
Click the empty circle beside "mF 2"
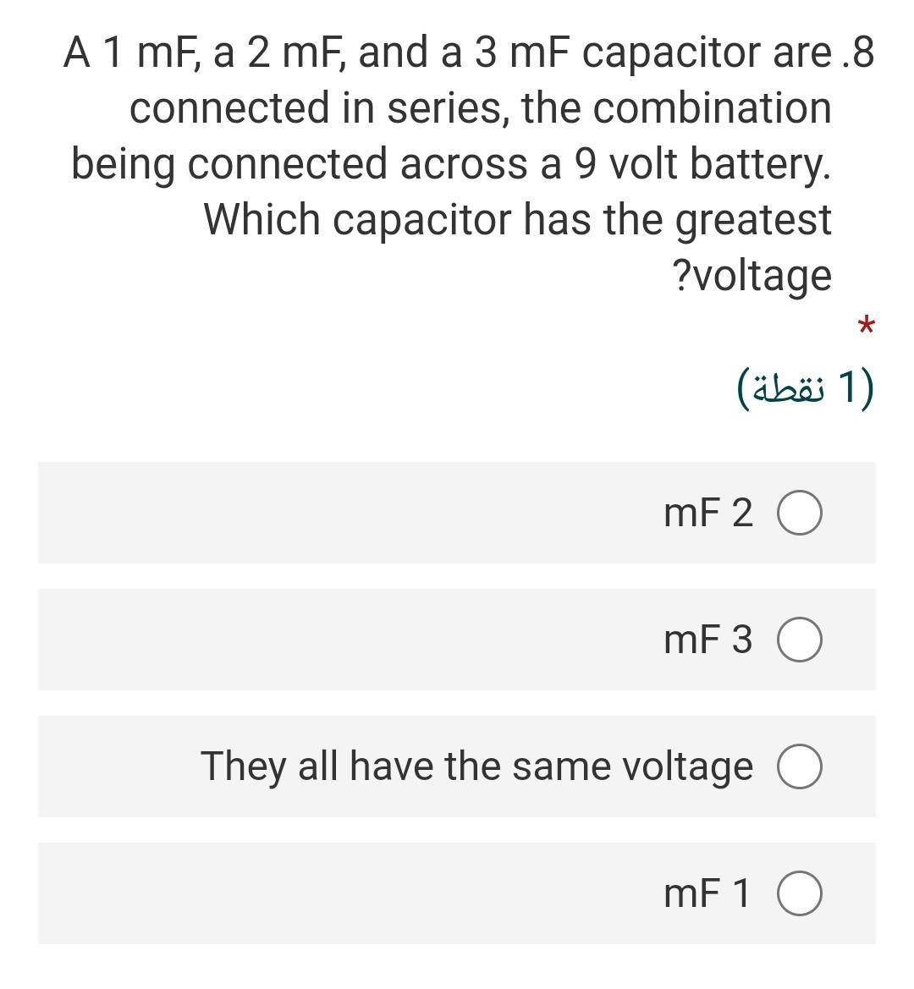[801, 512]
